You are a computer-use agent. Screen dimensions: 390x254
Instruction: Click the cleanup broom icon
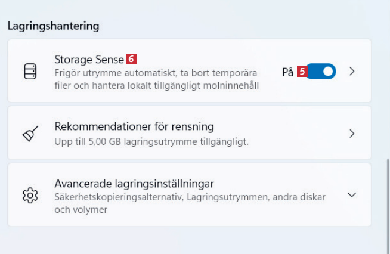(29, 134)
